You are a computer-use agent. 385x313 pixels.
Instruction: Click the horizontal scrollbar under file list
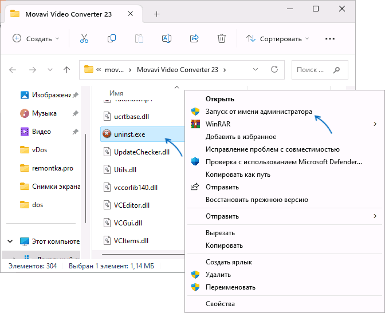coord(143,255)
